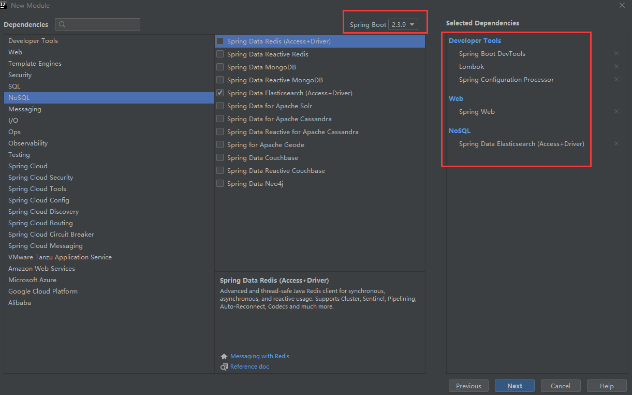The width and height of the screenshot is (632, 395).
Task: Open the Reference doc link
Action: [249, 367]
